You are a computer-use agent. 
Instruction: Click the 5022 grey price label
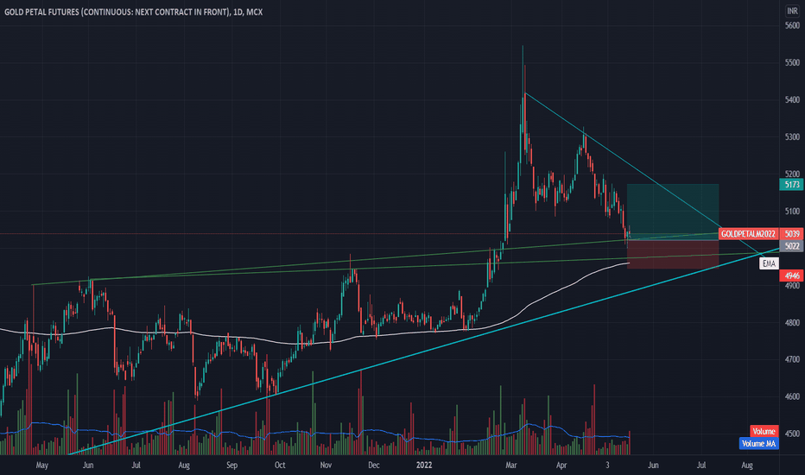click(x=792, y=246)
